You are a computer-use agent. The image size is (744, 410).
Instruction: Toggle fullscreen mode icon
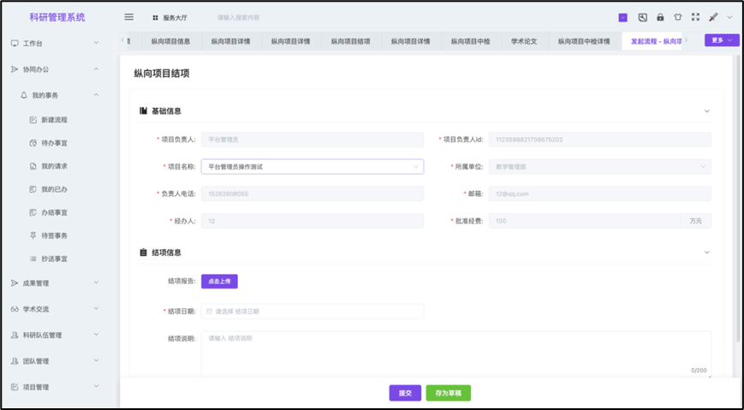coord(695,17)
